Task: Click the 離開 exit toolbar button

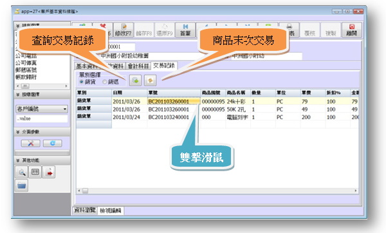Action: pyautogui.click(x=352, y=30)
